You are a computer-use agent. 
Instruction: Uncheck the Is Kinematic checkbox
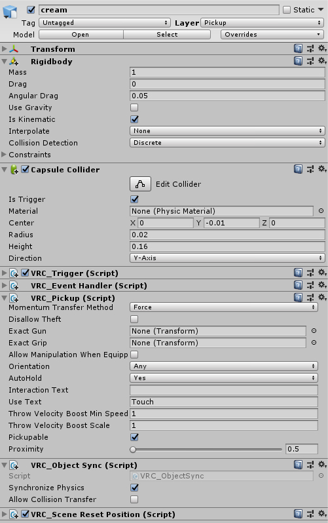pos(134,119)
